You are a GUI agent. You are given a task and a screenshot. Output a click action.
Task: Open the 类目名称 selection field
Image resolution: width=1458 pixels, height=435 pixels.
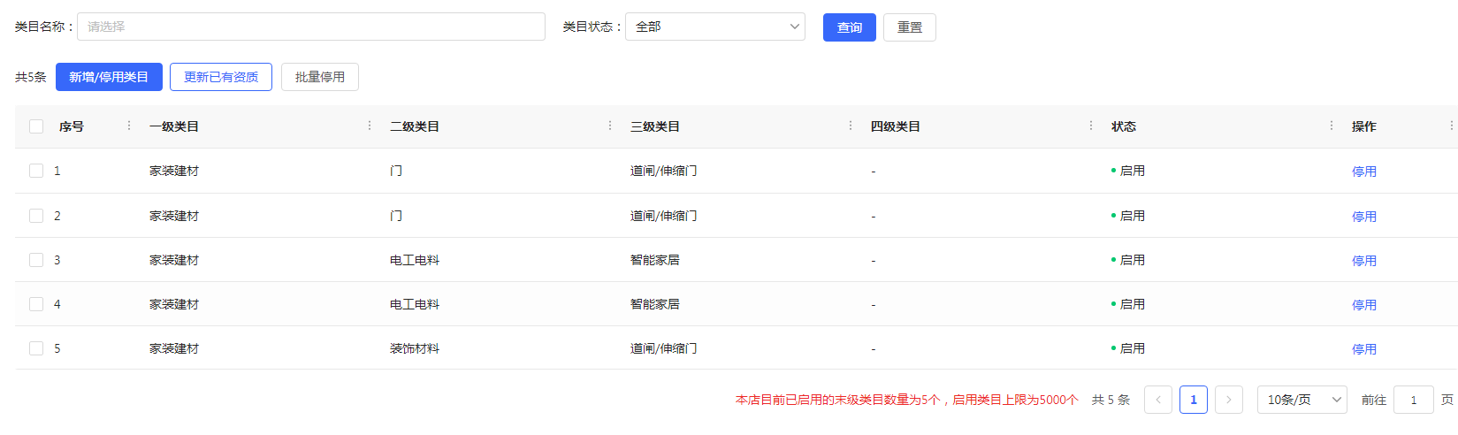[310, 27]
